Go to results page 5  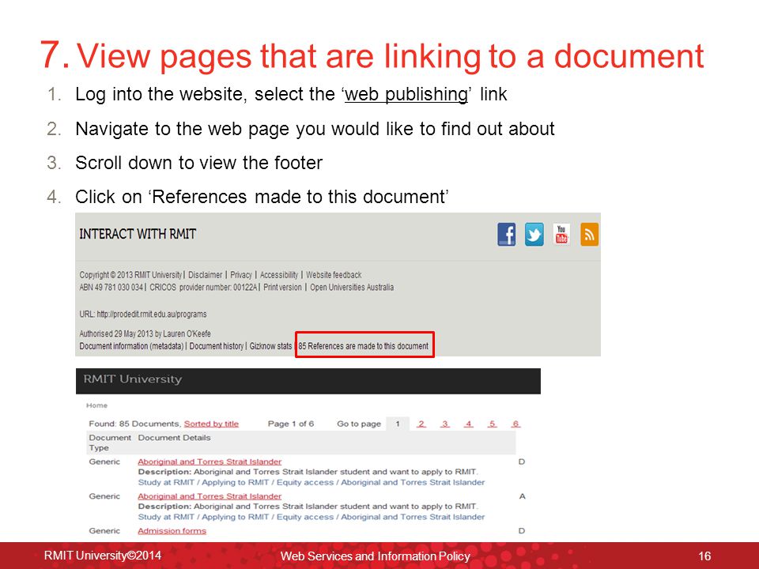coord(493,424)
